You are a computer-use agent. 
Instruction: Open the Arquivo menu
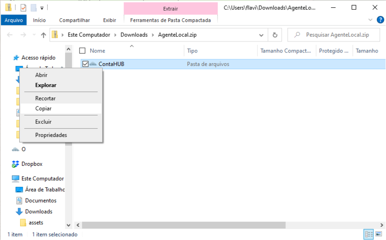coord(14,20)
